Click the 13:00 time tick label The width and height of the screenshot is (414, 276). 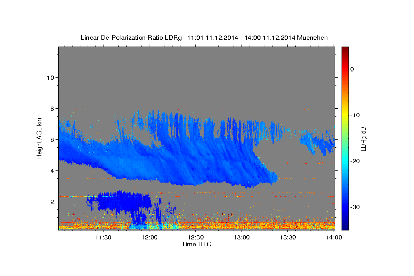[x=241, y=237]
